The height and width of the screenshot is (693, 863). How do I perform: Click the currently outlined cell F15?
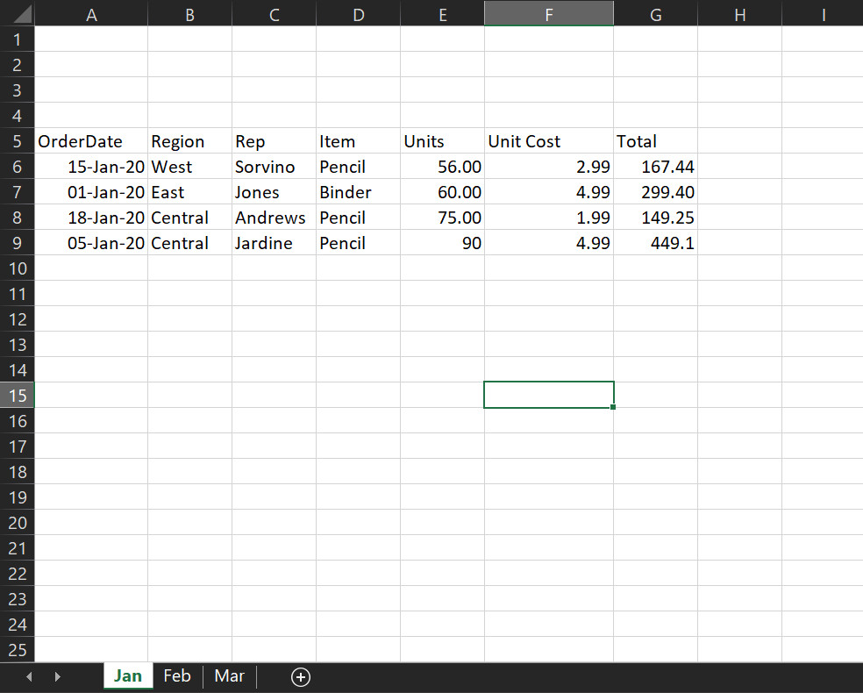(x=548, y=395)
